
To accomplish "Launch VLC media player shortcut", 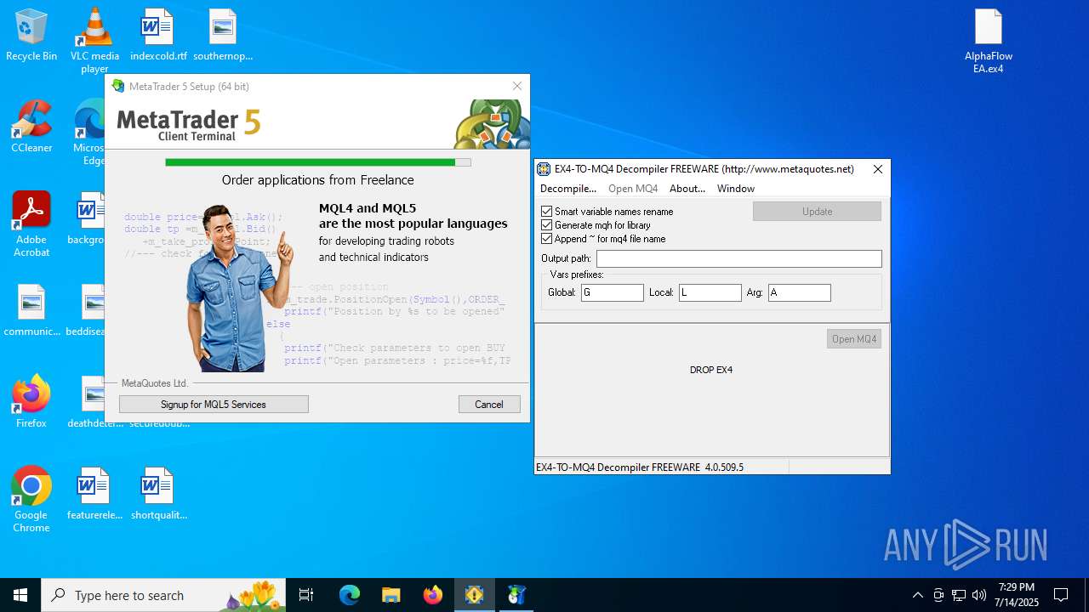I will pos(94,41).
